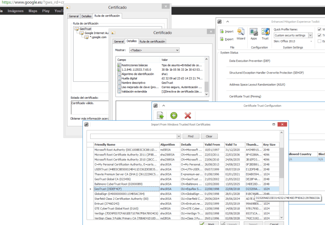Screen dimensions: 325x225
Task: Enable the third unchecked box in EMET ribbon
Action: point(318,41)
